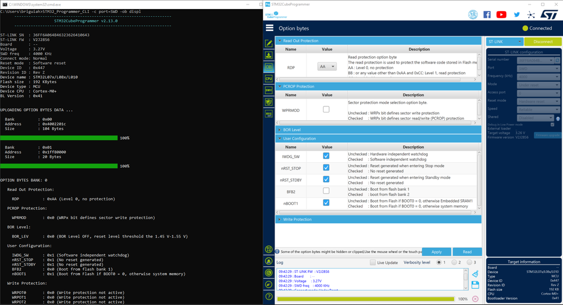Image resolution: width=563 pixels, height=305 pixels.
Task: Save the log with floppy disk icon
Action: coord(475,285)
